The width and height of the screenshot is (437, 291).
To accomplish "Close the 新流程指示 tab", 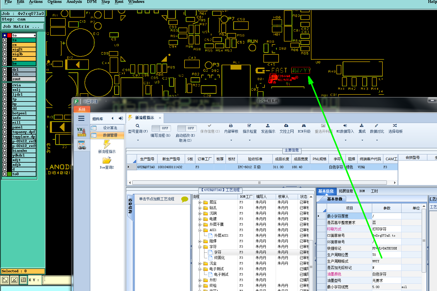I will 160,118.
